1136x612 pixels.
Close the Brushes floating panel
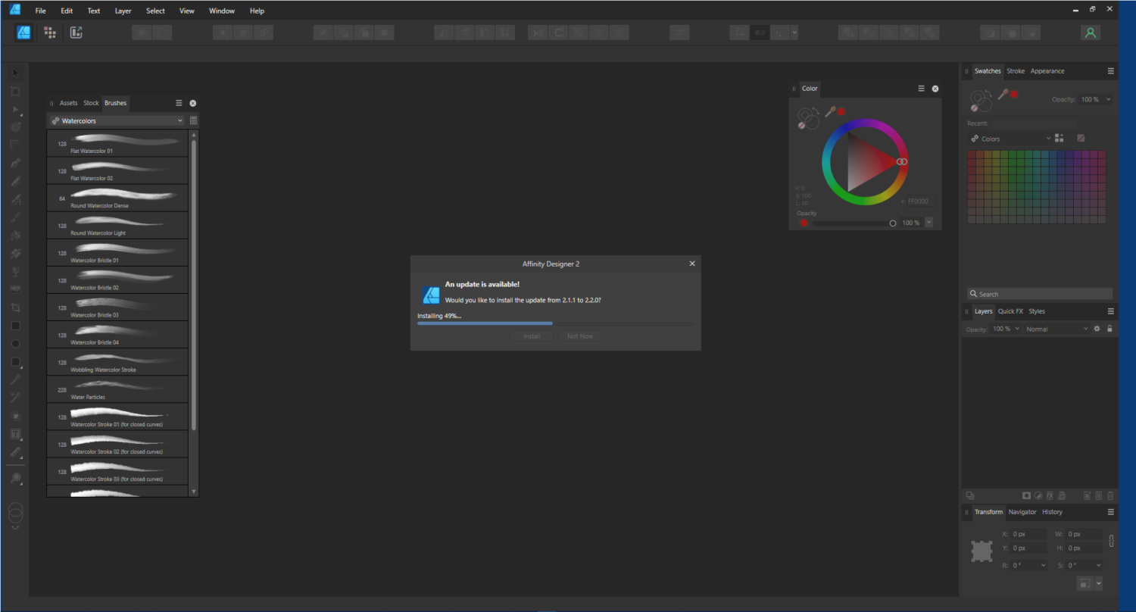[x=193, y=103]
